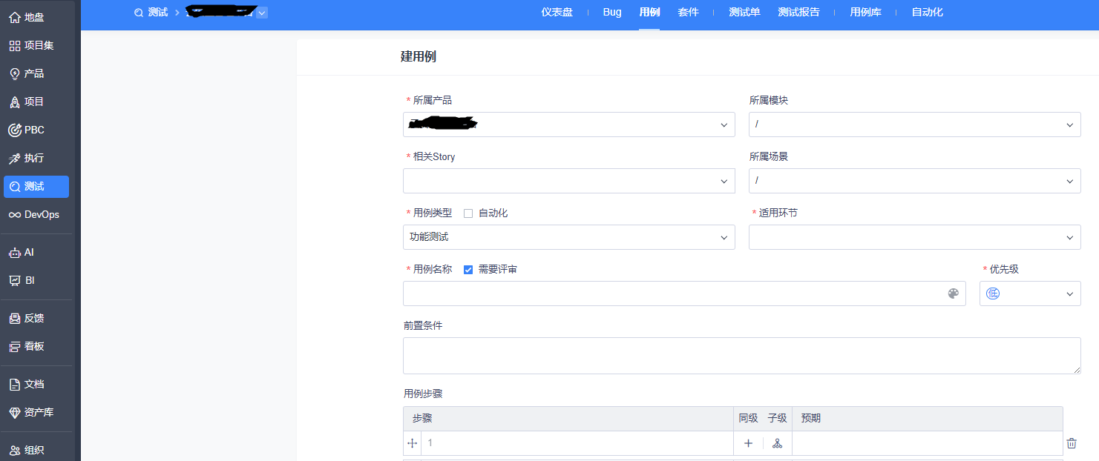Click the color palette icon in 用例名称 field

[954, 293]
